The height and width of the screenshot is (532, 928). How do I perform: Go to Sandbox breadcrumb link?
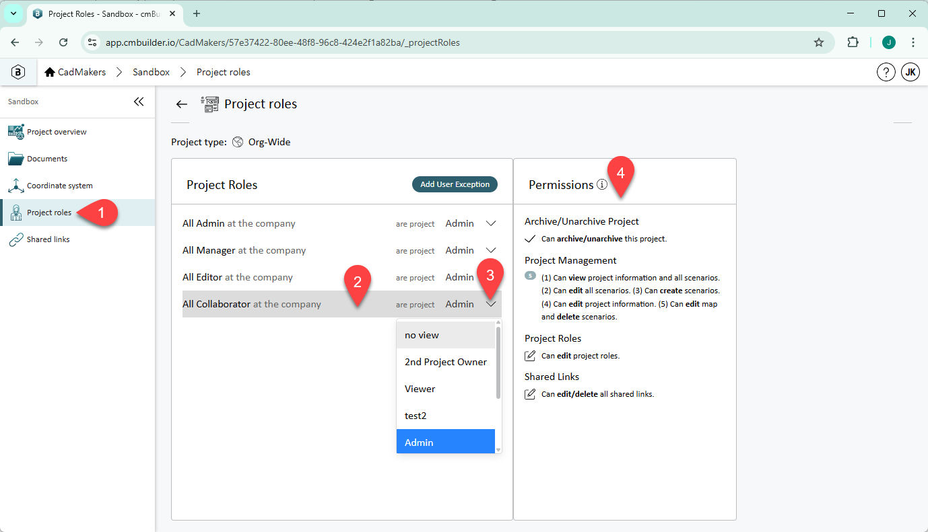point(151,72)
